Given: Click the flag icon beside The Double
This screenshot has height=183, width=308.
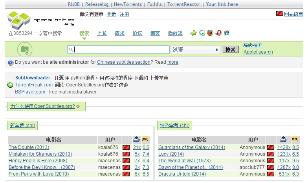Looking at the screenshot, I should [x=126, y=147].
